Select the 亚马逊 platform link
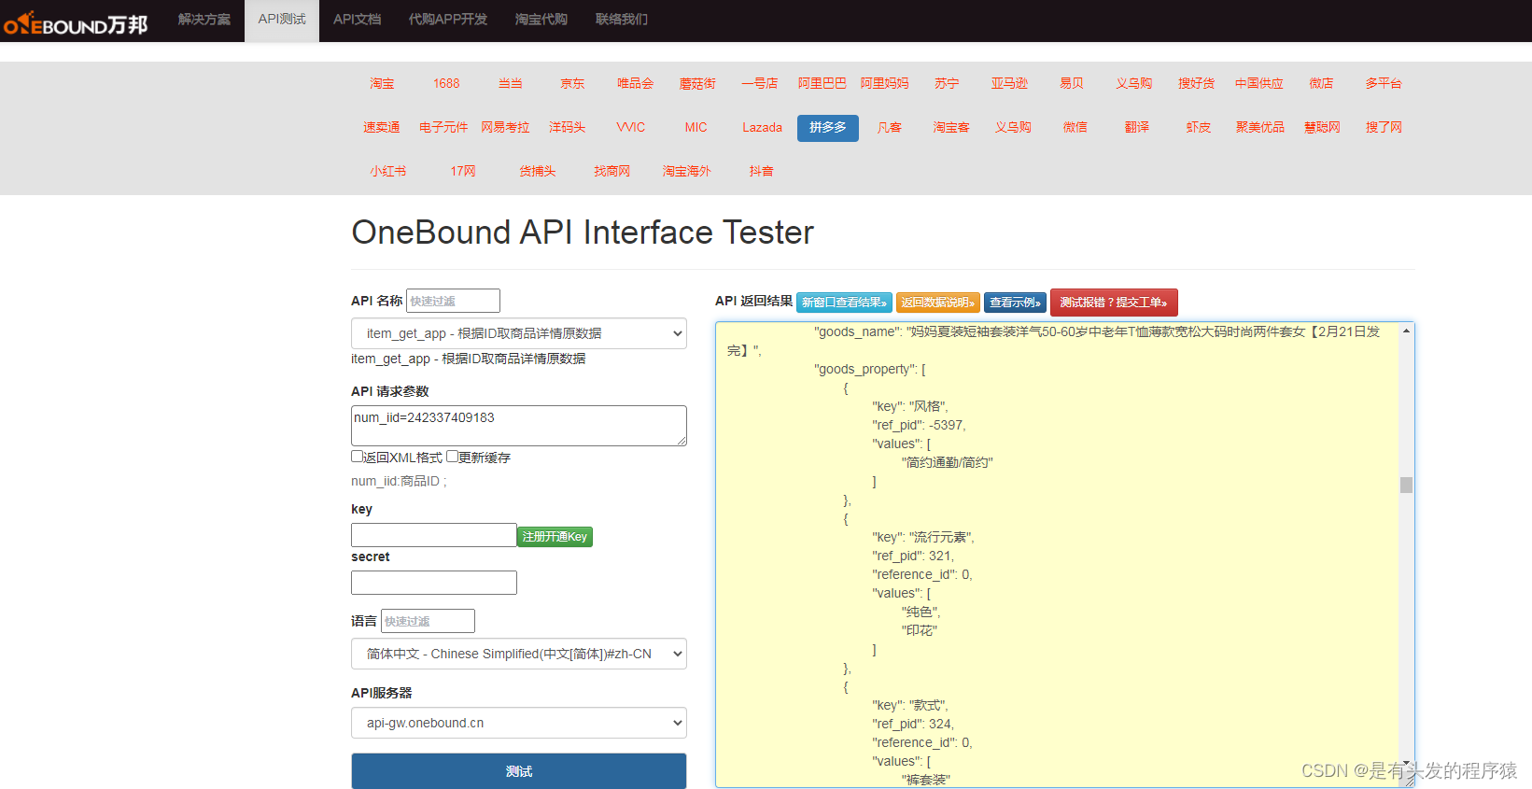This screenshot has height=789, width=1532. pyautogui.click(x=1009, y=83)
